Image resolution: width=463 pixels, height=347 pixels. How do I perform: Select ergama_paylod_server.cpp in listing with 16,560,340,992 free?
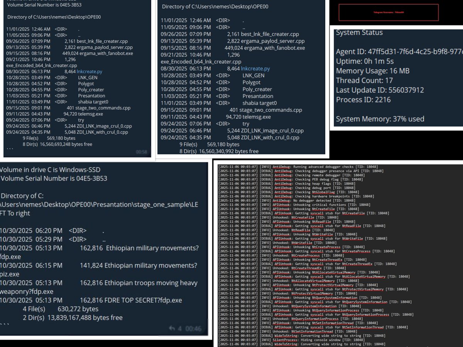pos(272,41)
